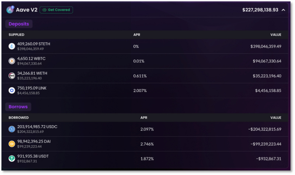Viewport: 295px width, 175px height.
Task: Click the DAI token icon
Action: pyautogui.click(x=12, y=144)
